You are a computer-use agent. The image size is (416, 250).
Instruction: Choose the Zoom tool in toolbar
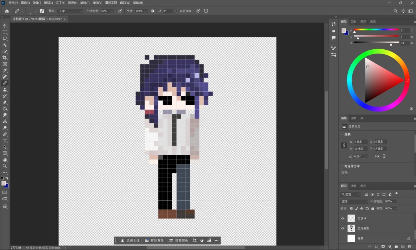[5, 166]
